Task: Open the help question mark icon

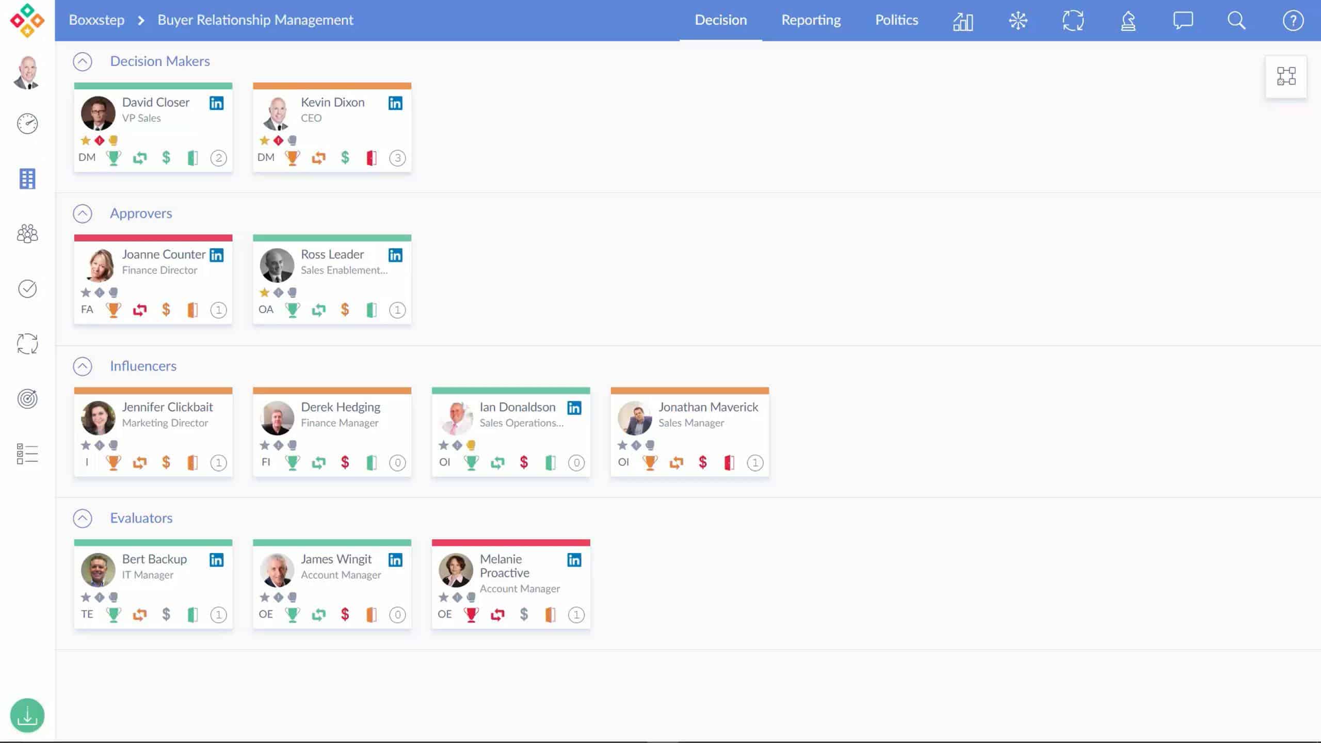Action: coord(1293,21)
